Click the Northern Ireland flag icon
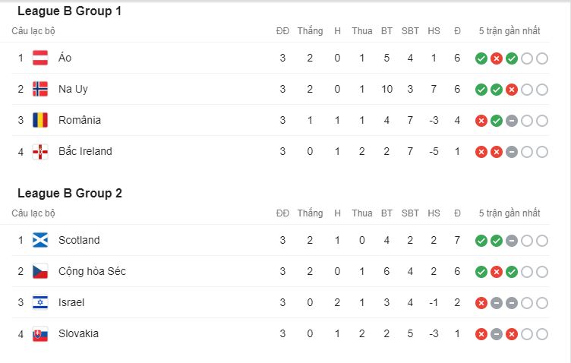The width and height of the screenshot is (571, 363). coord(40,151)
